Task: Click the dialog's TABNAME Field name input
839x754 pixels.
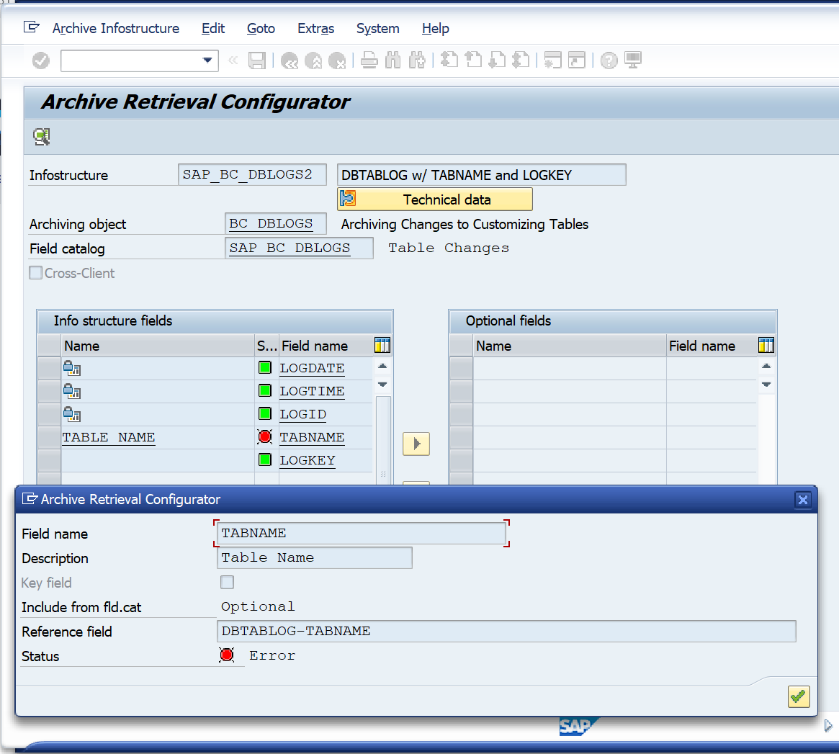Action: 362,533
